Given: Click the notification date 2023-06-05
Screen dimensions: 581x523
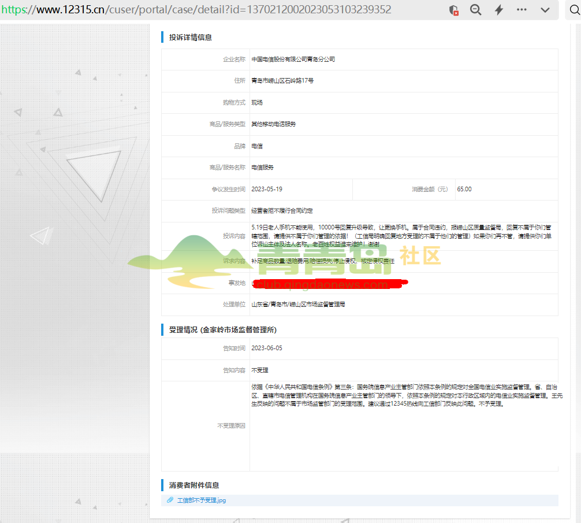Looking at the screenshot, I should [x=267, y=348].
